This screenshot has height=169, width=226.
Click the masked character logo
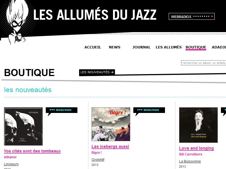[x=15, y=22]
